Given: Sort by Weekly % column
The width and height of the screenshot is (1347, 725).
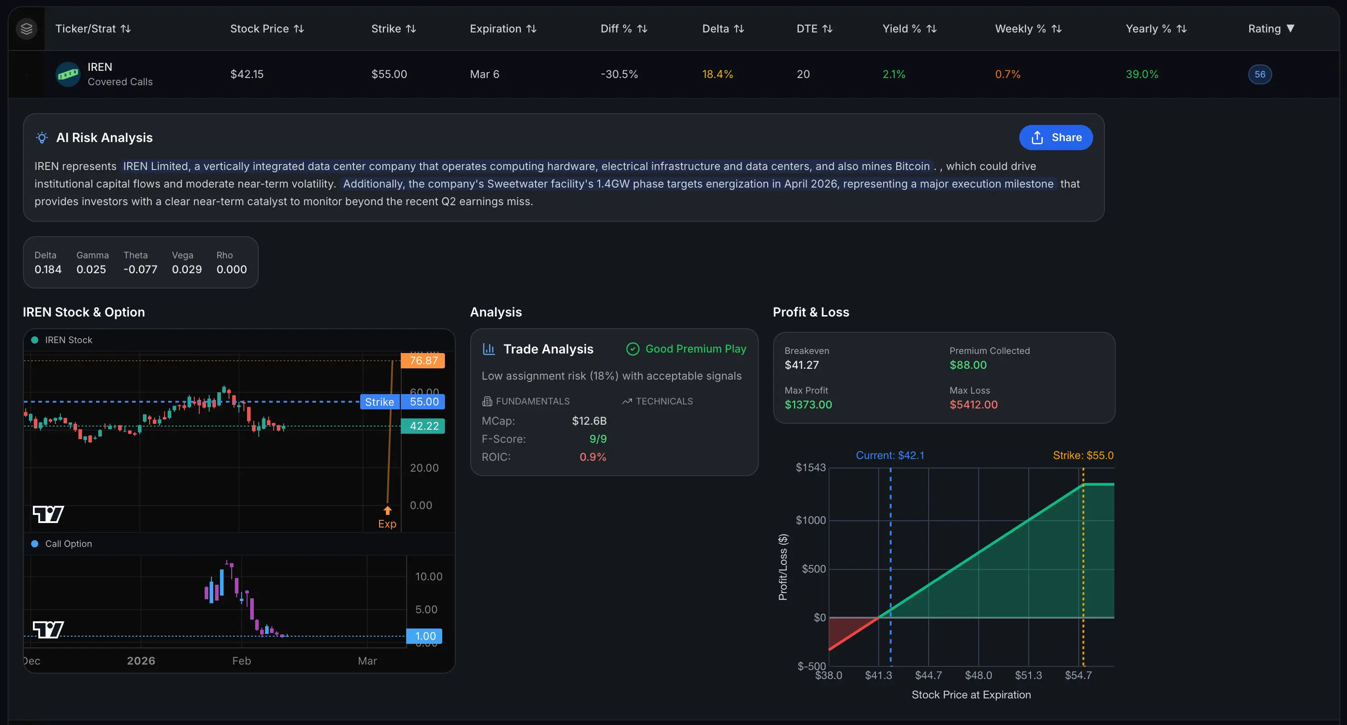Looking at the screenshot, I should (x=1028, y=29).
